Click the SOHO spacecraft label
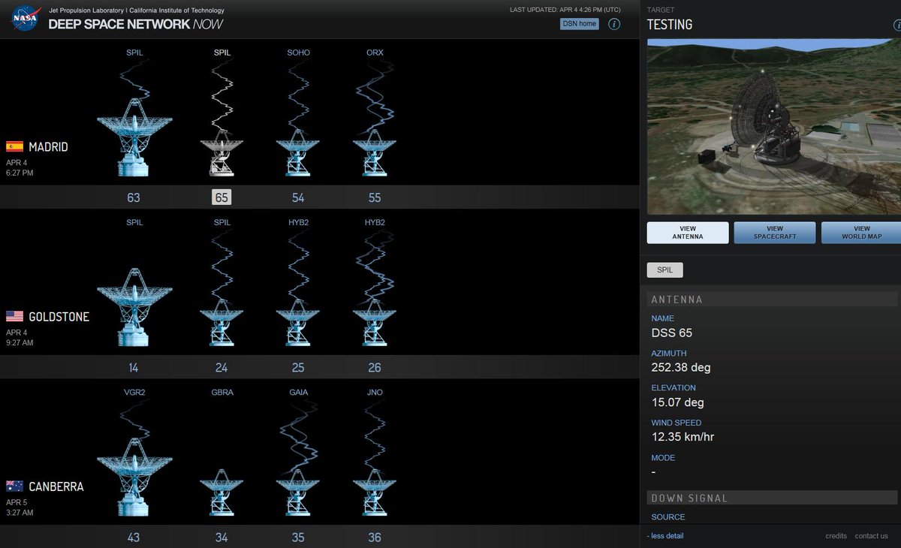The image size is (901, 548). [x=298, y=53]
